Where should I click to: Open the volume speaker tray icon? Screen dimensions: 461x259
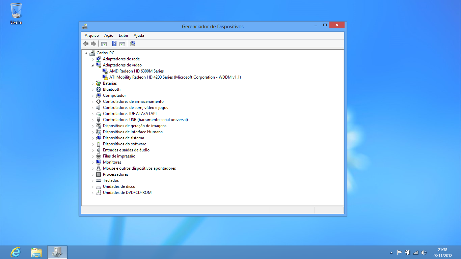[x=424, y=253]
